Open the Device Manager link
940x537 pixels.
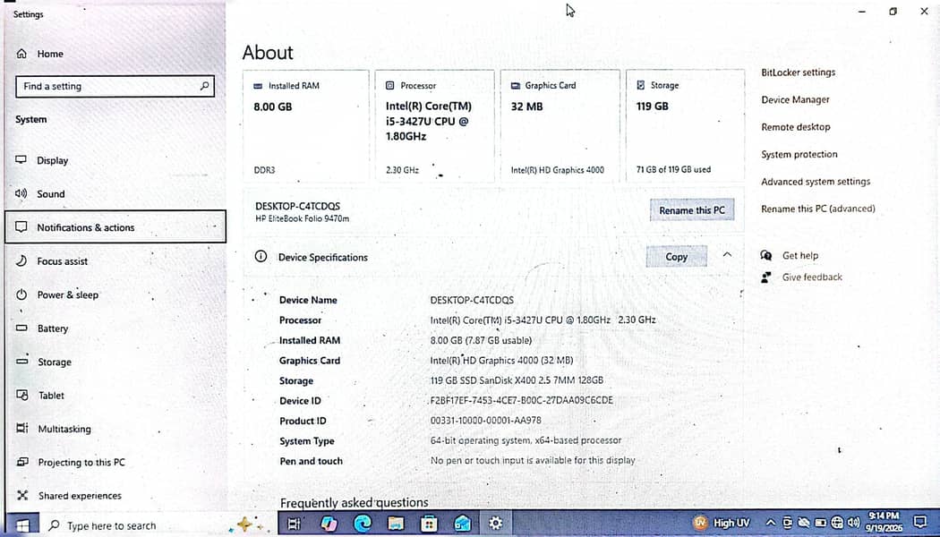point(796,100)
